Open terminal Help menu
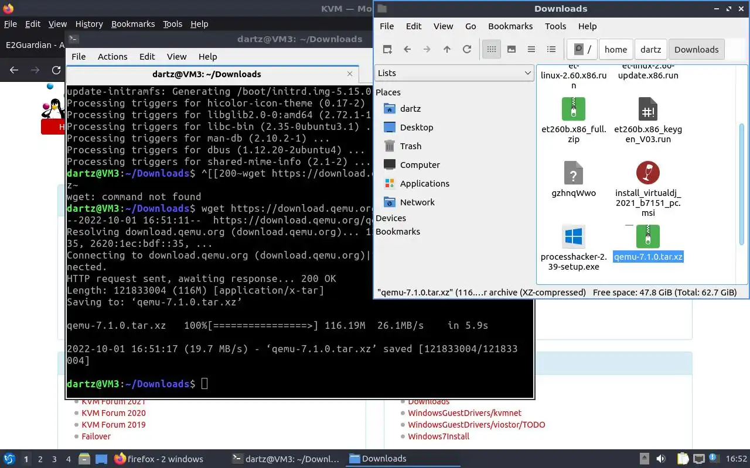This screenshot has width=750, height=468. [207, 57]
